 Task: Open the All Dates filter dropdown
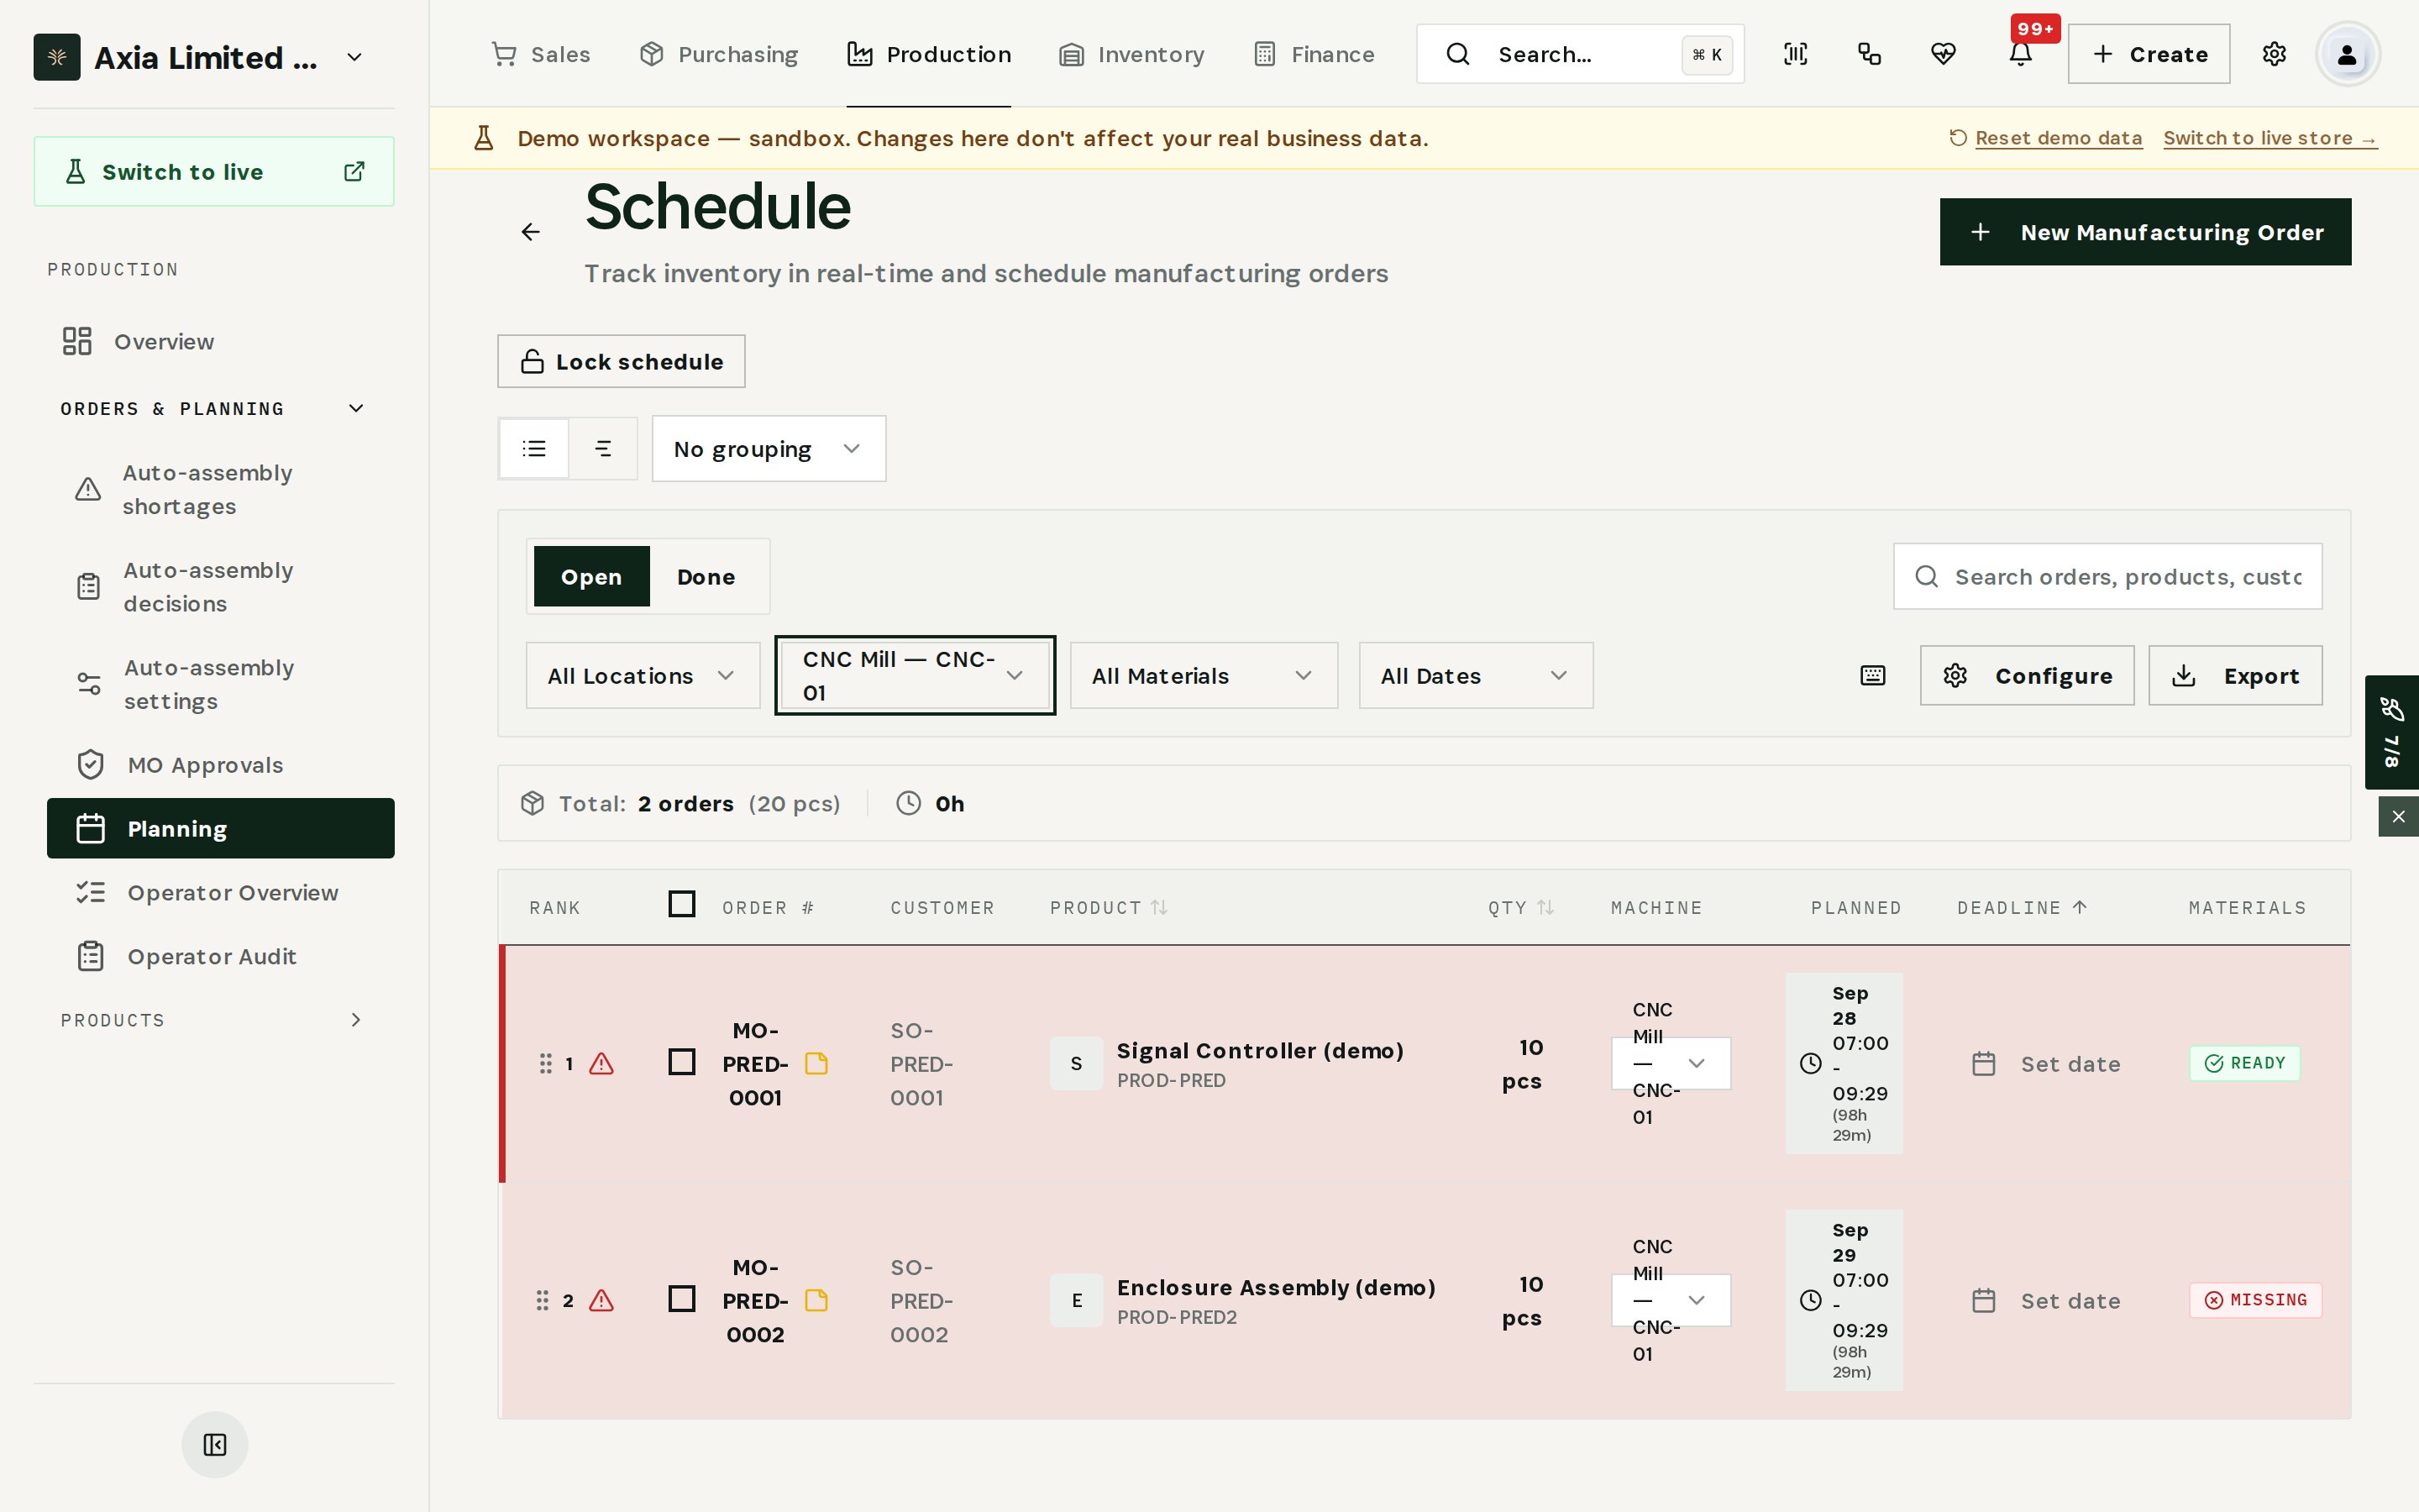tap(1476, 676)
